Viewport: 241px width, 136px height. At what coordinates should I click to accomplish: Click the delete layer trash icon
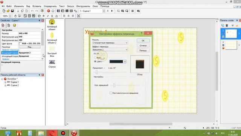[x=227, y=25]
